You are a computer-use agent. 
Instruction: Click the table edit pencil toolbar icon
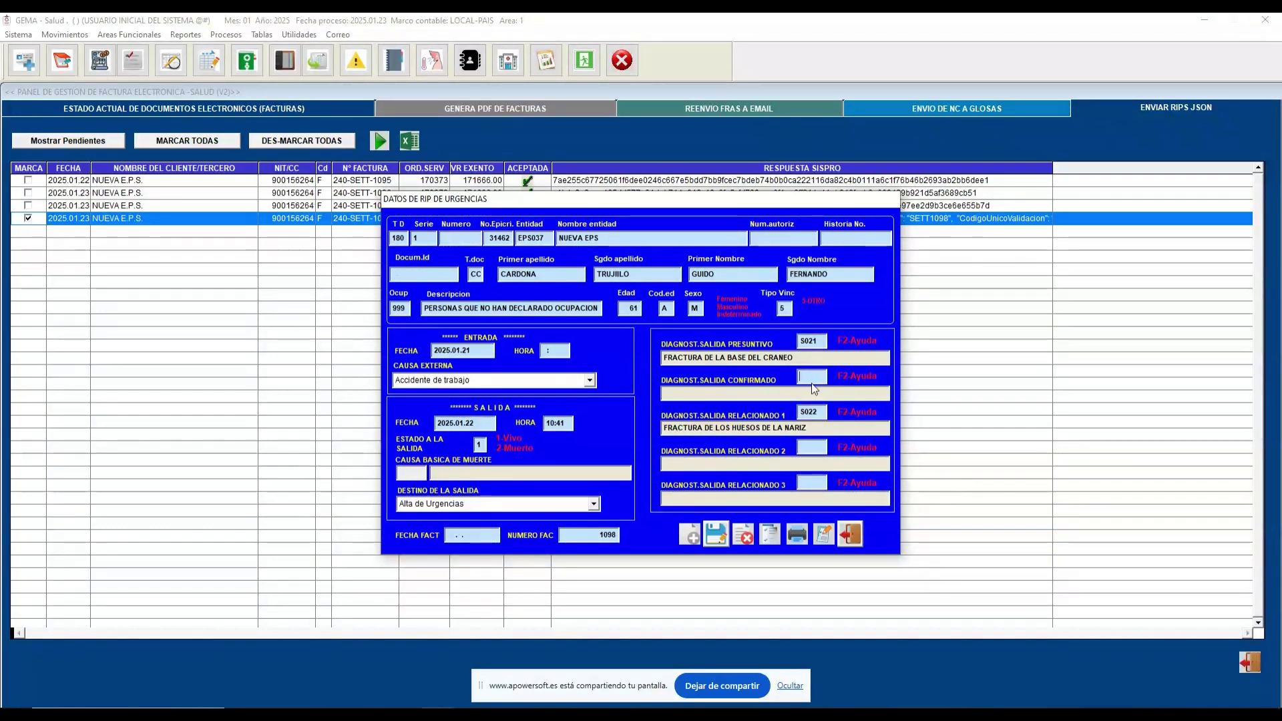tap(209, 61)
